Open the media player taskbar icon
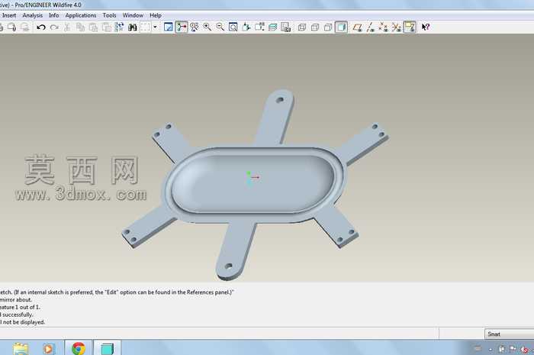This screenshot has width=534, height=355. click(x=48, y=349)
